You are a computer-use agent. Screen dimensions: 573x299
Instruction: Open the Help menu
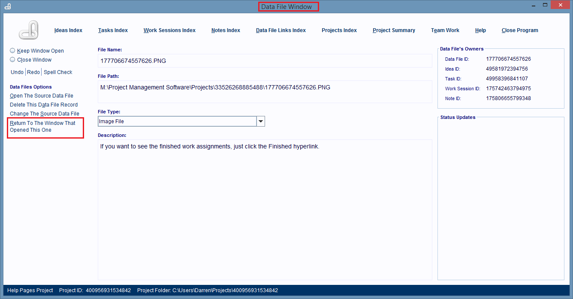pos(480,30)
